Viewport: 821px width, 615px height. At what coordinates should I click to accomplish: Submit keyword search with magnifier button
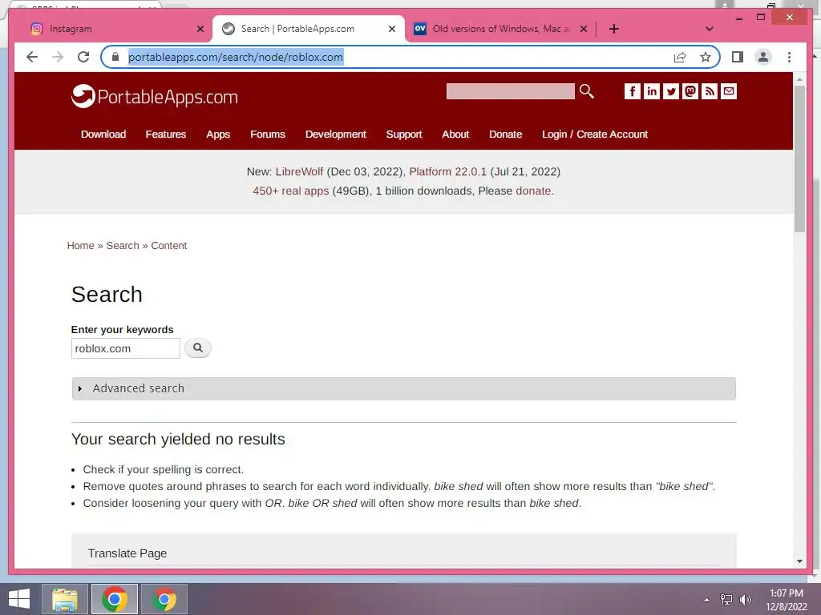point(198,348)
